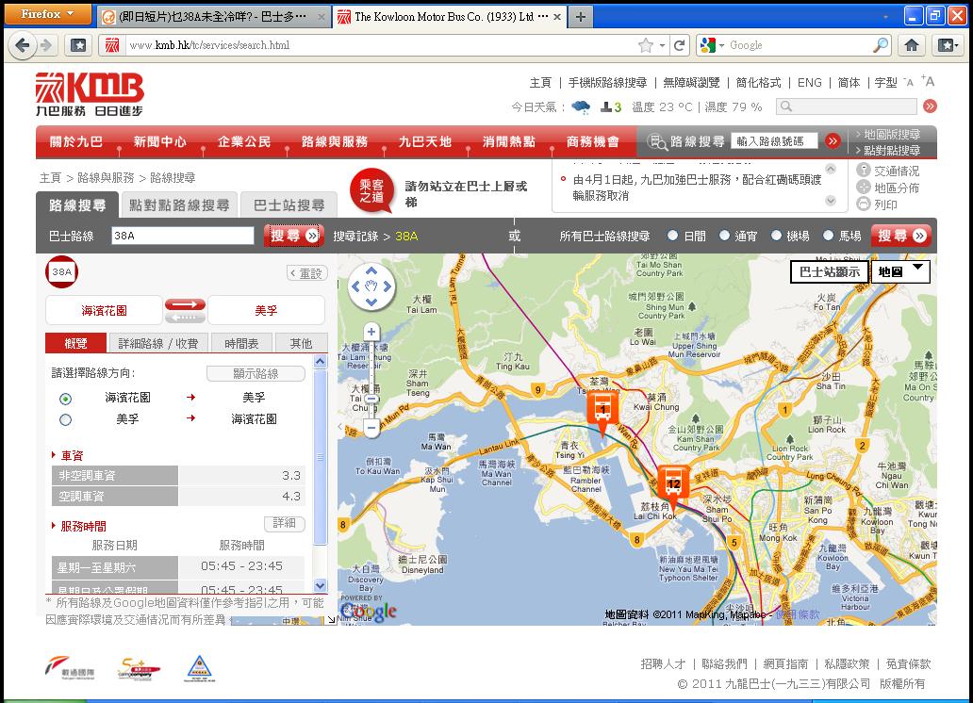Reload page with refresh icon

tap(680, 45)
